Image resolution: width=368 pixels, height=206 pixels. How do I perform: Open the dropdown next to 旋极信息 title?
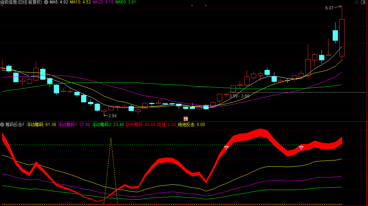click(x=46, y=2)
